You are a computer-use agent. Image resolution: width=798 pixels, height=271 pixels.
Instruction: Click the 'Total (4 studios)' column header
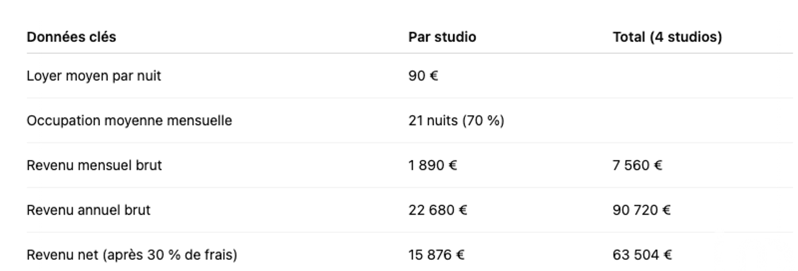pos(667,38)
